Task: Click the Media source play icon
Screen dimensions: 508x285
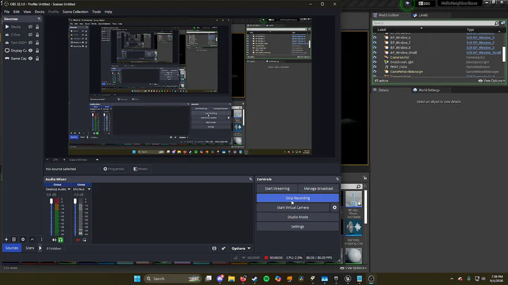Action: pyautogui.click(x=7, y=27)
